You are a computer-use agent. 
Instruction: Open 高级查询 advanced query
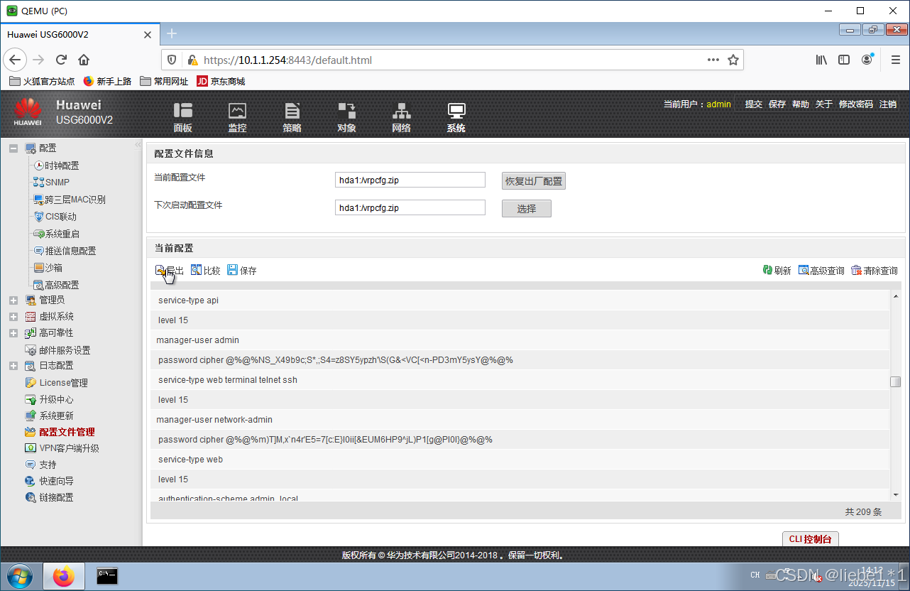tap(821, 271)
